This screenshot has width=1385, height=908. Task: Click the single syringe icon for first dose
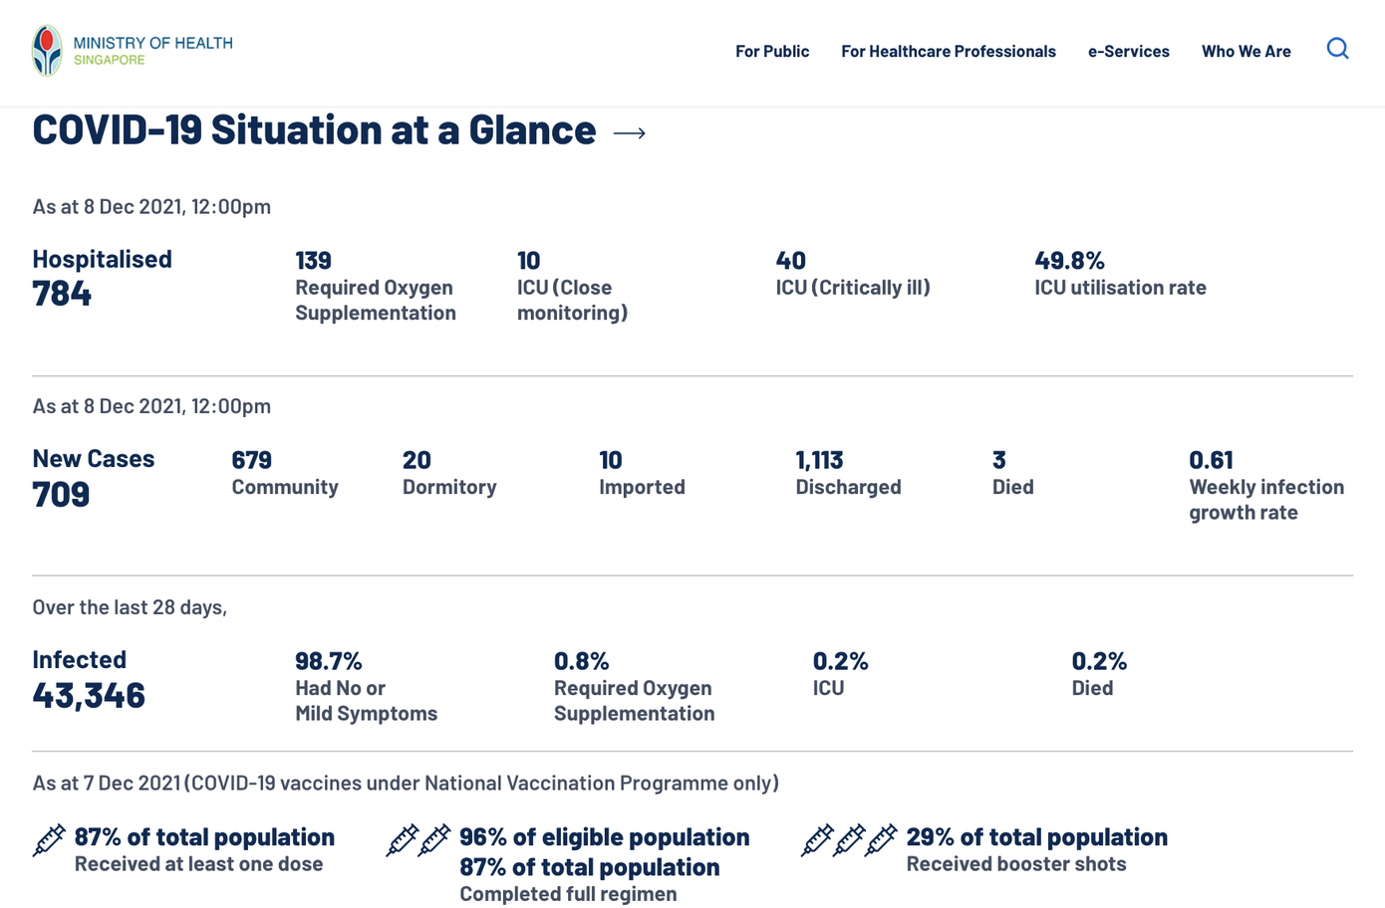click(49, 840)
